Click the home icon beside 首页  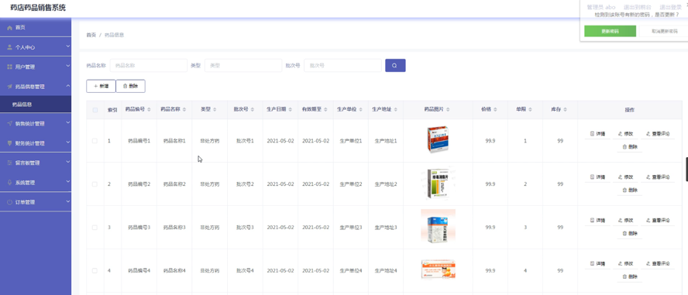pyautogui.click(x=9, y=28)
